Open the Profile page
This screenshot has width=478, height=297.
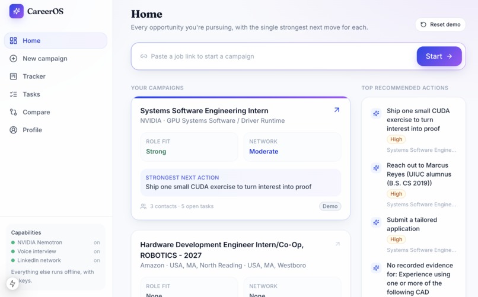[x=56, y=130]
